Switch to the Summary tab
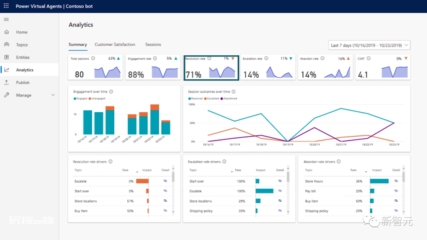Screen dimensions: 427x240 click(77, 45)
